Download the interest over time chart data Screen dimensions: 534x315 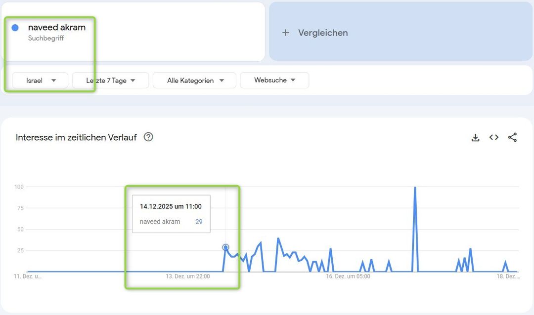475,138
